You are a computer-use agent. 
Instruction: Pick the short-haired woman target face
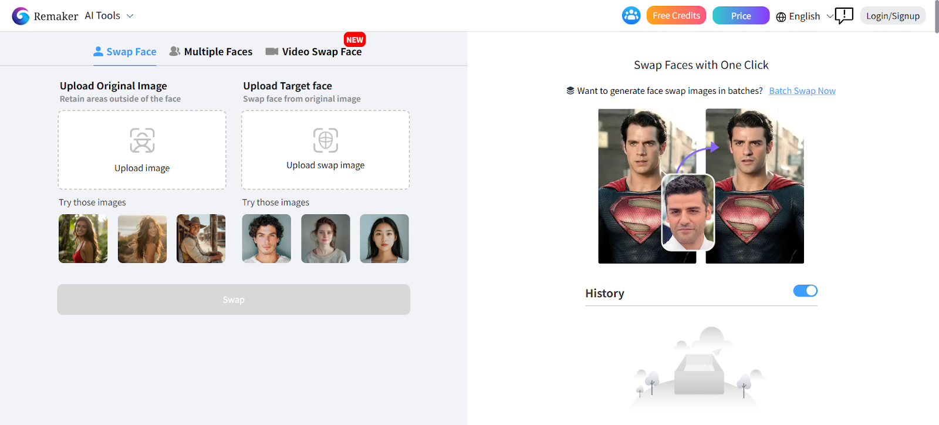click(326, 238)
